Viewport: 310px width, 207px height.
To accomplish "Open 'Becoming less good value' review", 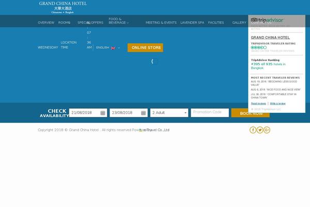I will click(274, 83).
